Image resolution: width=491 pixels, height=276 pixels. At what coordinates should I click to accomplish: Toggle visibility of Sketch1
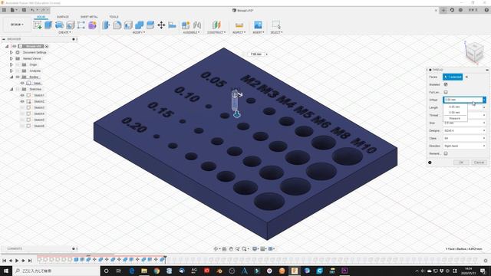click(x=22, y=95)
